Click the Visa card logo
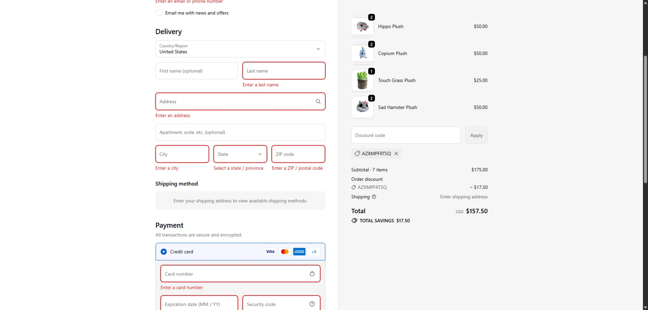The height and width of the screenshot is (310, 648). 270,252
